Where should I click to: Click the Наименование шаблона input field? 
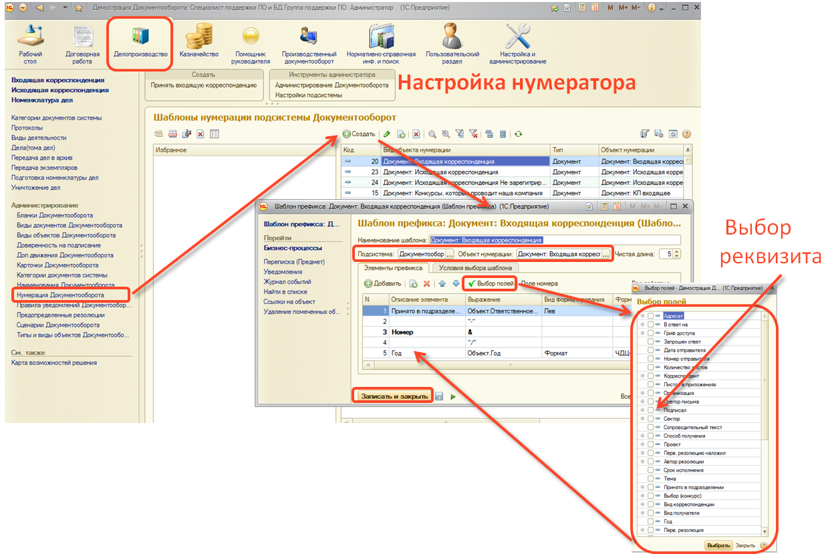554,240
